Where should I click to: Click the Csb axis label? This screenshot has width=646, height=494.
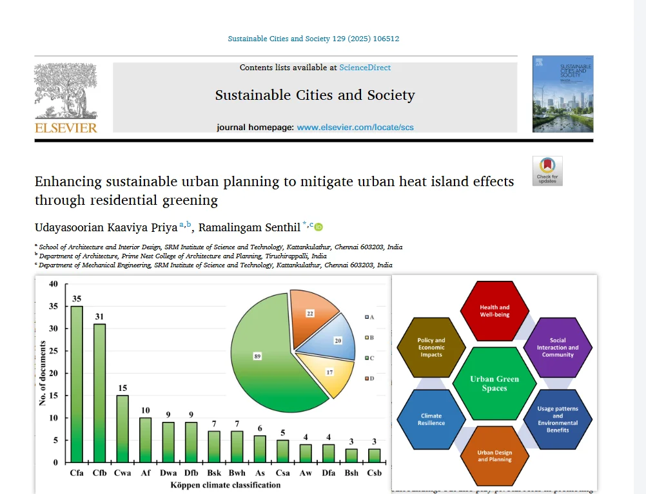click(x=374, y=473)
